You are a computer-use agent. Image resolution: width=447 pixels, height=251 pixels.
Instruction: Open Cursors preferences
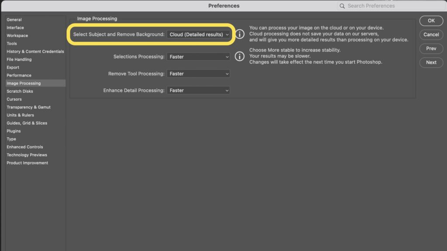(14, 99)
